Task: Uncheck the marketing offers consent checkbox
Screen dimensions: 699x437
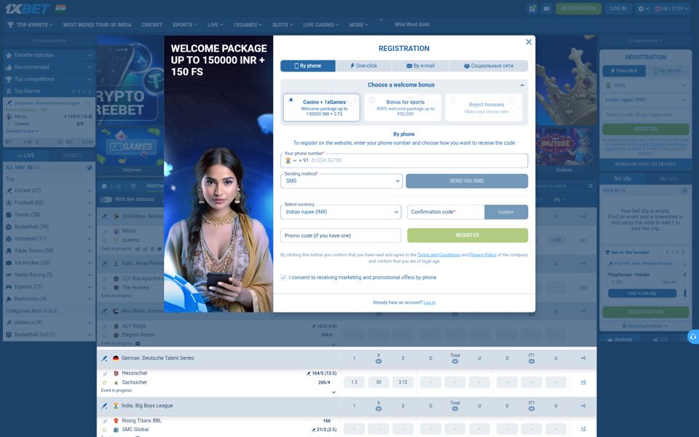Action: (x=283, y=277)
